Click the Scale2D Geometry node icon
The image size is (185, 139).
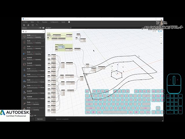(24, 64)
